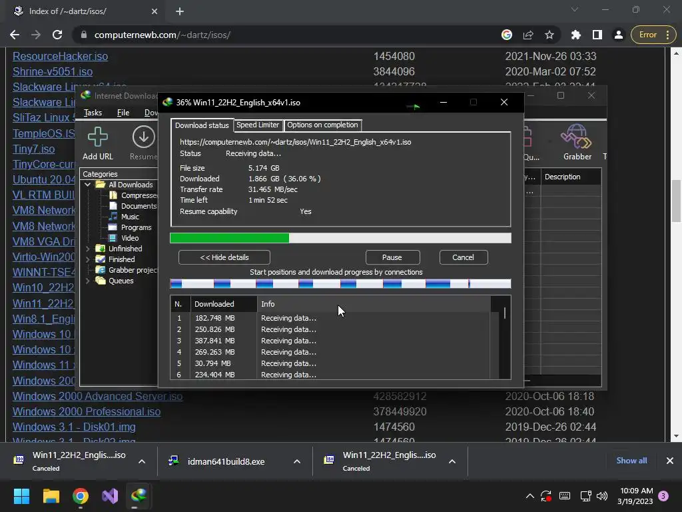Click the Downloaded column header
The image size is (682, 512).
tap(224, 304)
